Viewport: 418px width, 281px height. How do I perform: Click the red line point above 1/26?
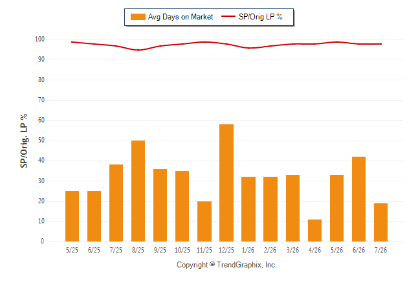coord(248,48)
